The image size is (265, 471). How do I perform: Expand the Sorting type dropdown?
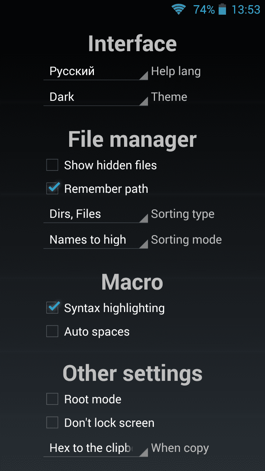click(x=96, y=214)
